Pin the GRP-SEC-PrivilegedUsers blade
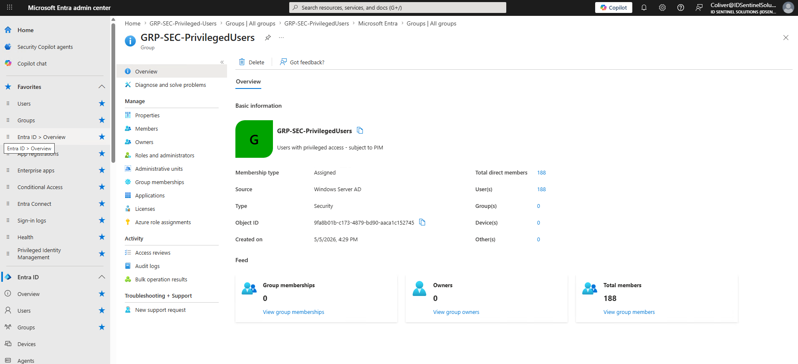Viewport: 798px width, 364px height. click(x=268, y=38)
